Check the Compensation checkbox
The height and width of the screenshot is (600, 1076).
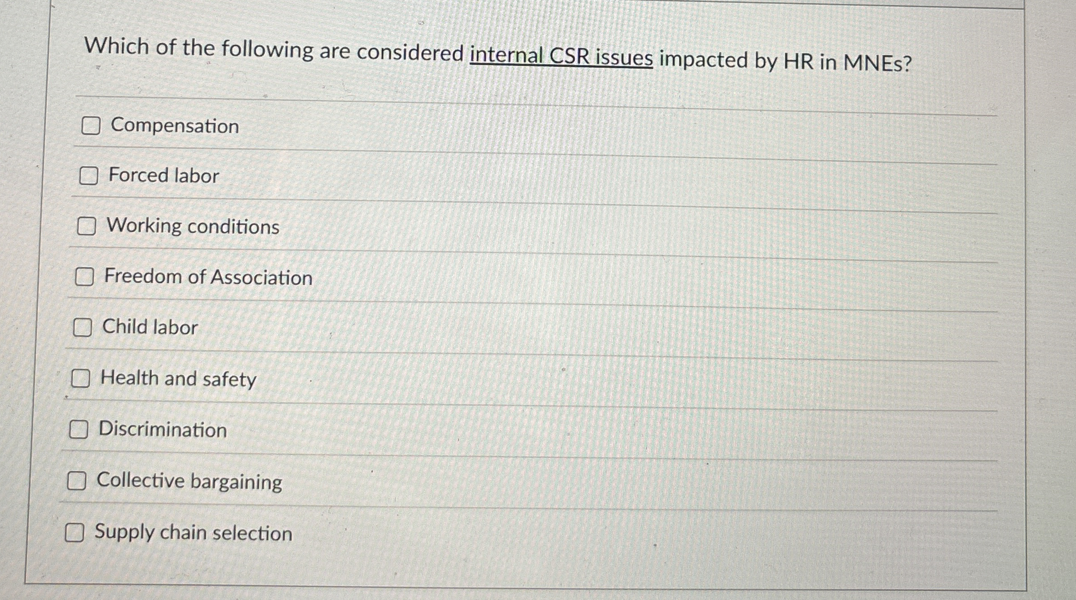click(90, 127)
